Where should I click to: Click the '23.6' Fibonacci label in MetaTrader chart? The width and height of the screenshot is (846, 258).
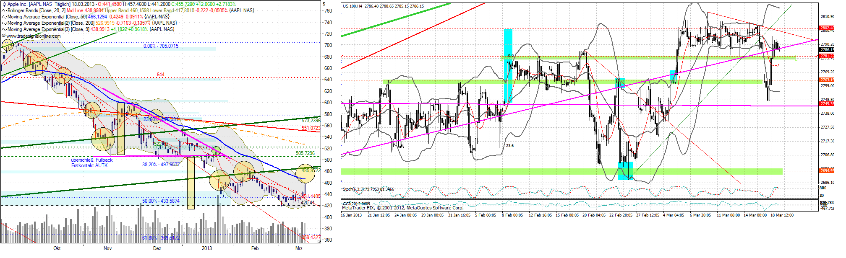[x=509, y=146]
